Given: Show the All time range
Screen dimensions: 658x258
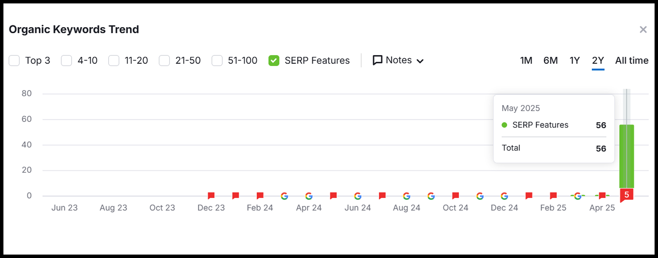Looking at the screenshot, I should pyautogui.click(x=632, y=61).
